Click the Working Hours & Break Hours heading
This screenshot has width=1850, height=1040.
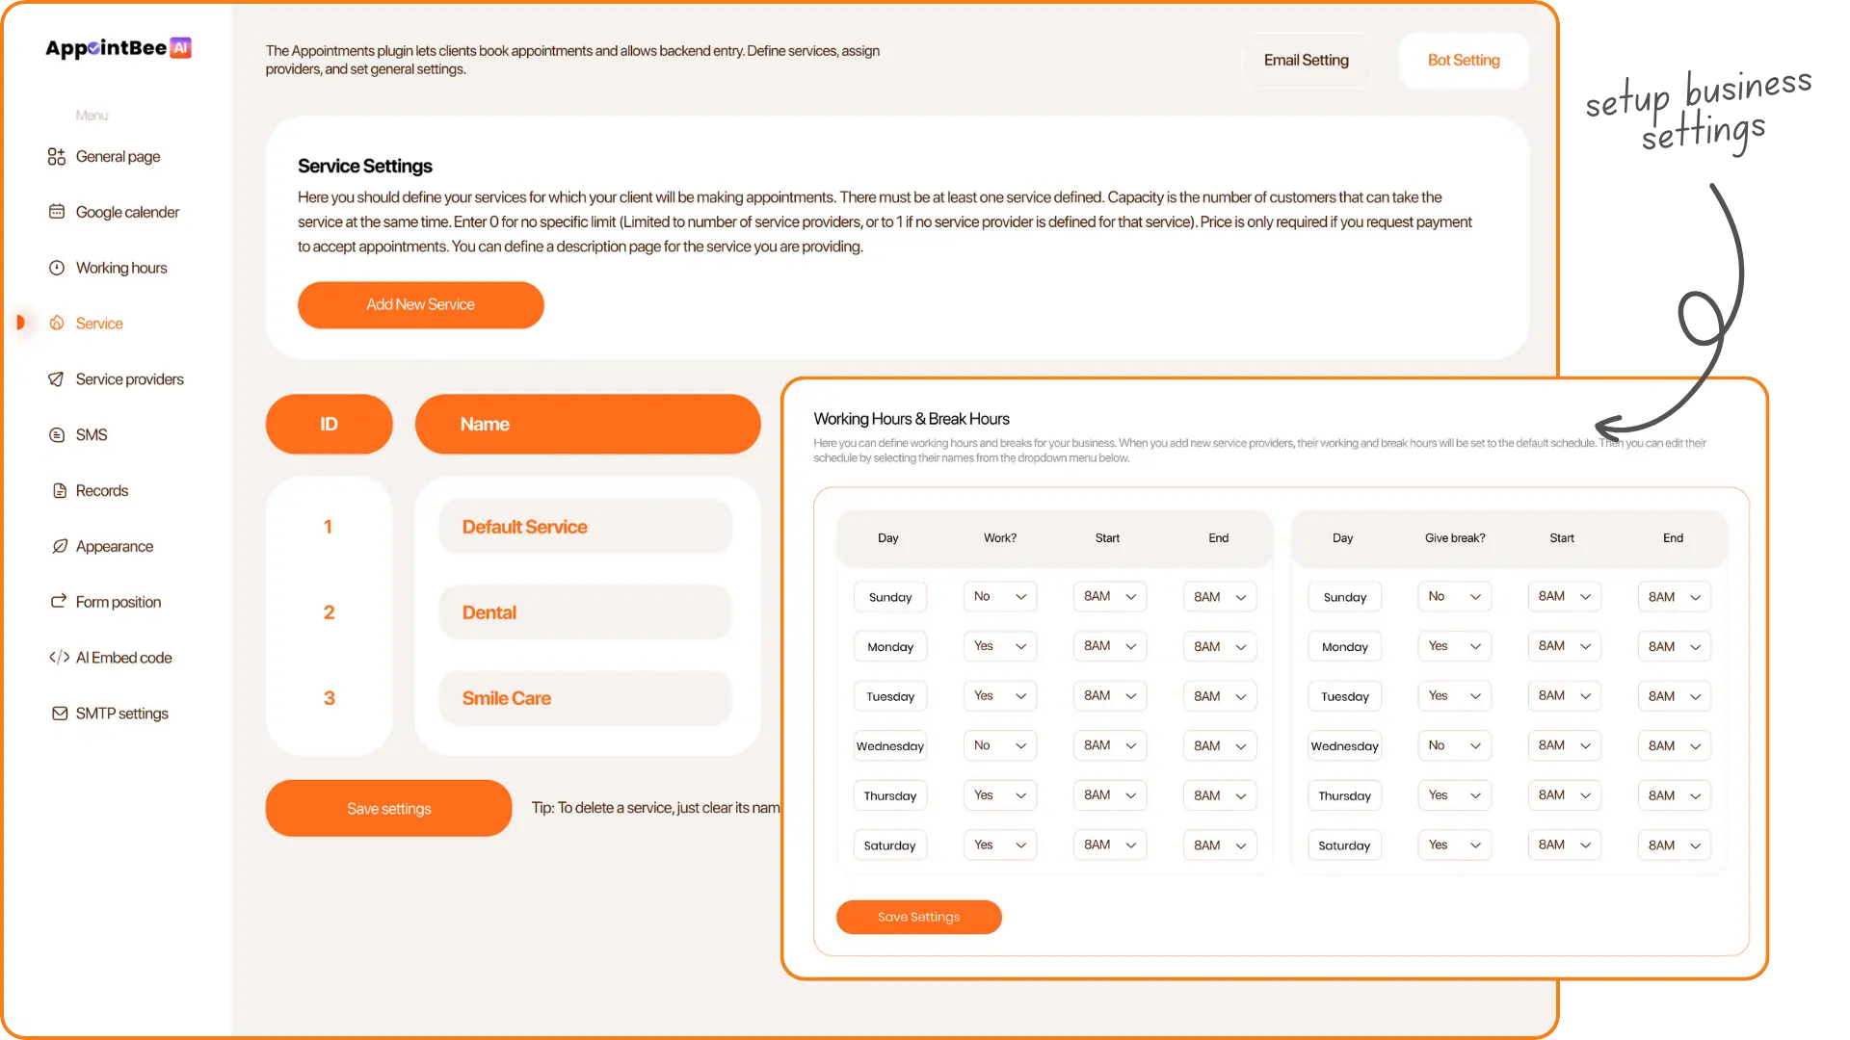click(912, 419)
